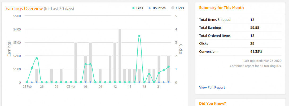Click the Conversion value 41.38%
The height and width of the screenshot is (106, 289).
pyautogui.click(x=256, y=51)
